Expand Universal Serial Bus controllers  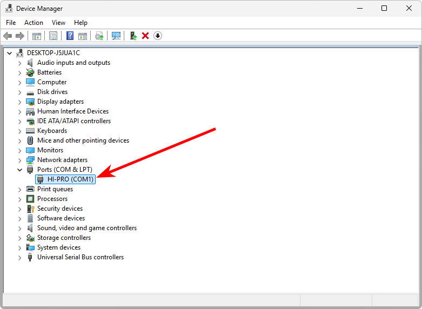[x=20, y=257]
